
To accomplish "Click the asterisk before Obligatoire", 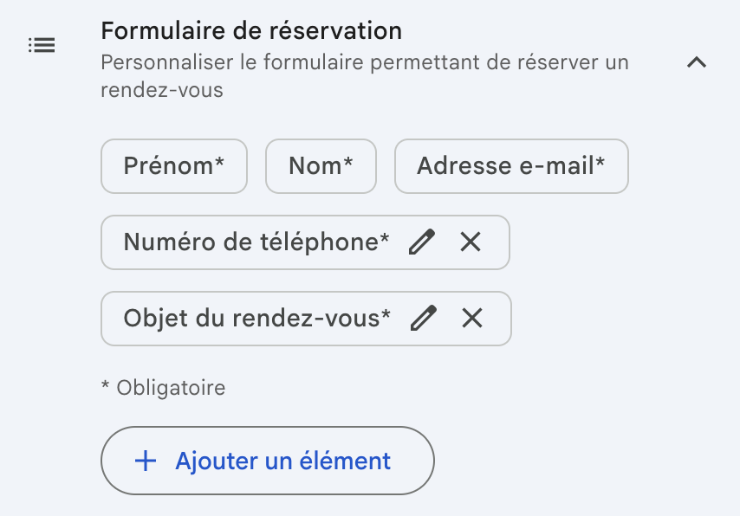I will [x=106, y=386].
